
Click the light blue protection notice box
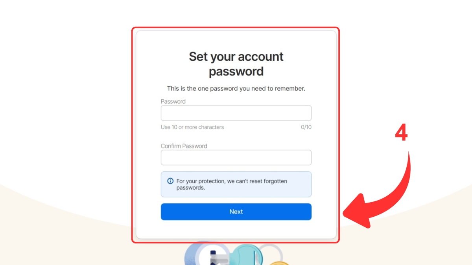(x=236, y=184)
